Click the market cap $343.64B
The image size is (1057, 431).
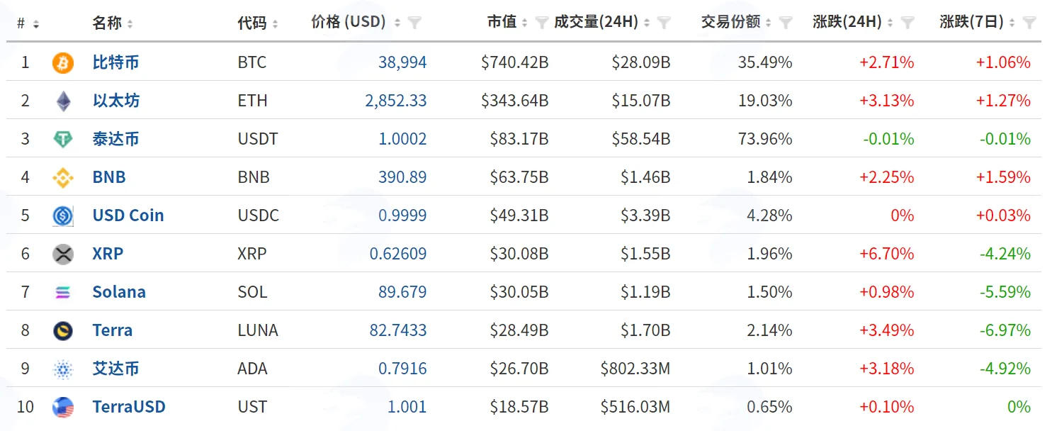[515, 101]
